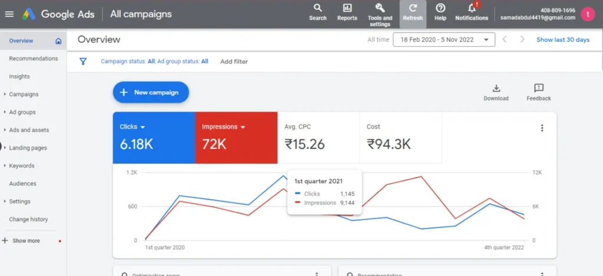Select Recommendations in the sidebar

[34, 59]
